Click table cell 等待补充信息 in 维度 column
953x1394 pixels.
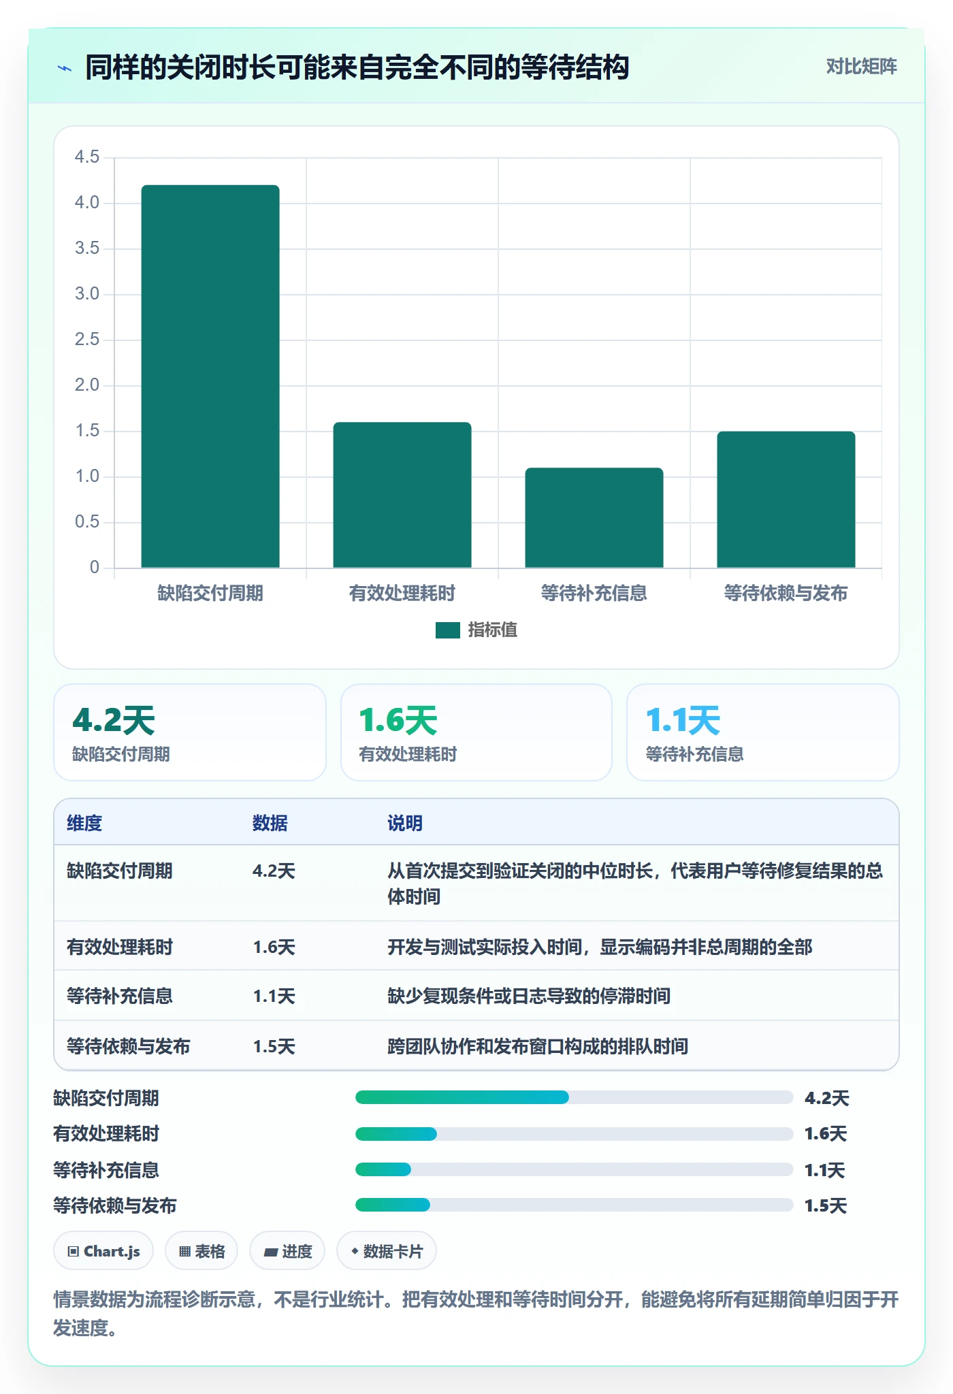pyautogui.click(x=120, y=996)
